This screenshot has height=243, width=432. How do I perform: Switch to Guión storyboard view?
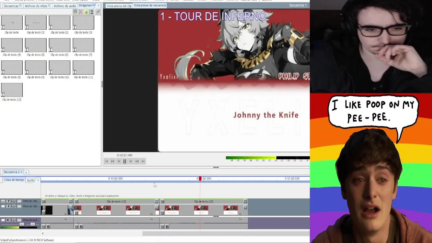tap(31, 180)
